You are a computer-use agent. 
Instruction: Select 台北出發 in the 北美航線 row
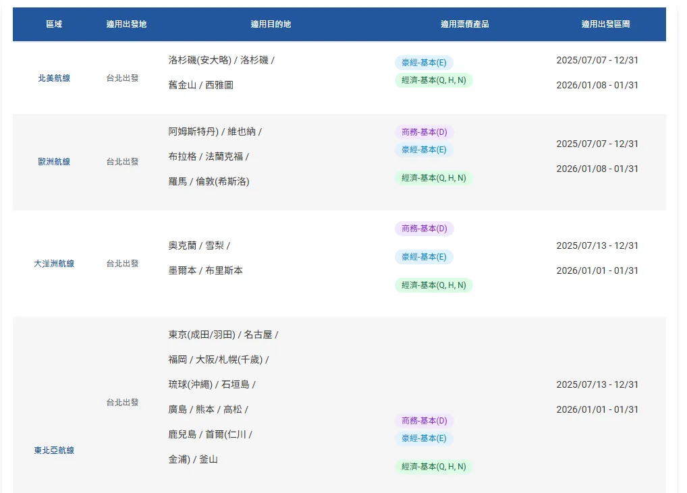(x=122, y=78)
